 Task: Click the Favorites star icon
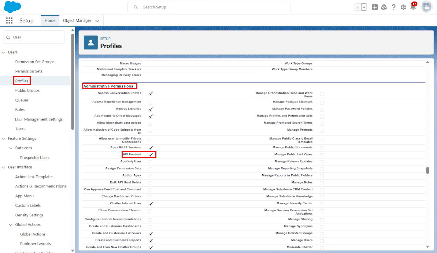pyautogui.click(x=357, y=7)
